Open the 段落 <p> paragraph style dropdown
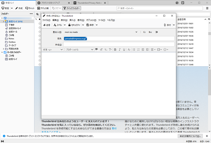 pos(53,50)
